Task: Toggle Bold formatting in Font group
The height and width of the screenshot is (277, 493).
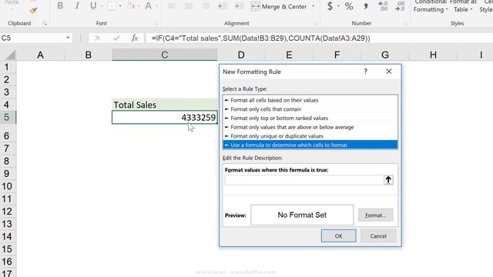Action: point(60,6)
